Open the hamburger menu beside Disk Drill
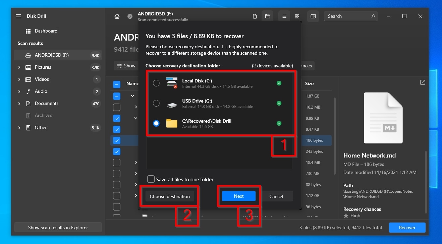The width and height of the screenshot is (442, 244). [x=18, y=16]
